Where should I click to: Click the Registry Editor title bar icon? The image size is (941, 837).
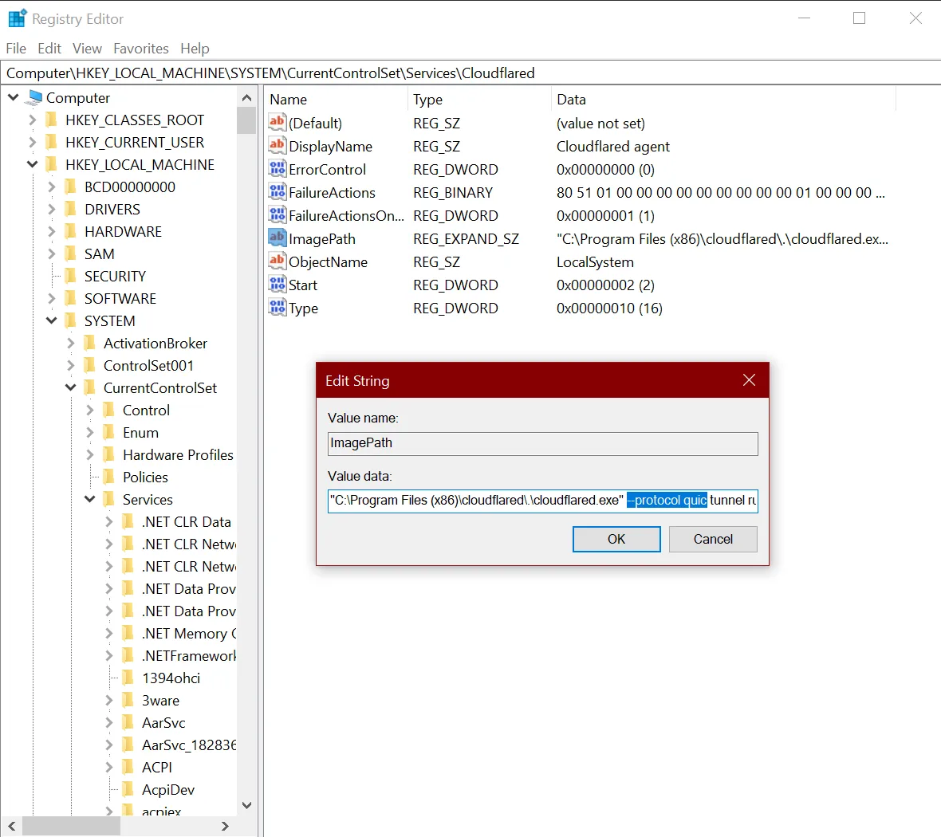16,17
